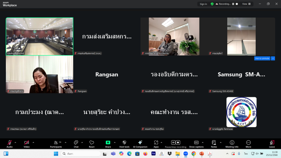The height and width of the screenshot is (158, 281).
Task: Start screen sharing with Share button
Action: pyautogui.click(x=108, y=143)
